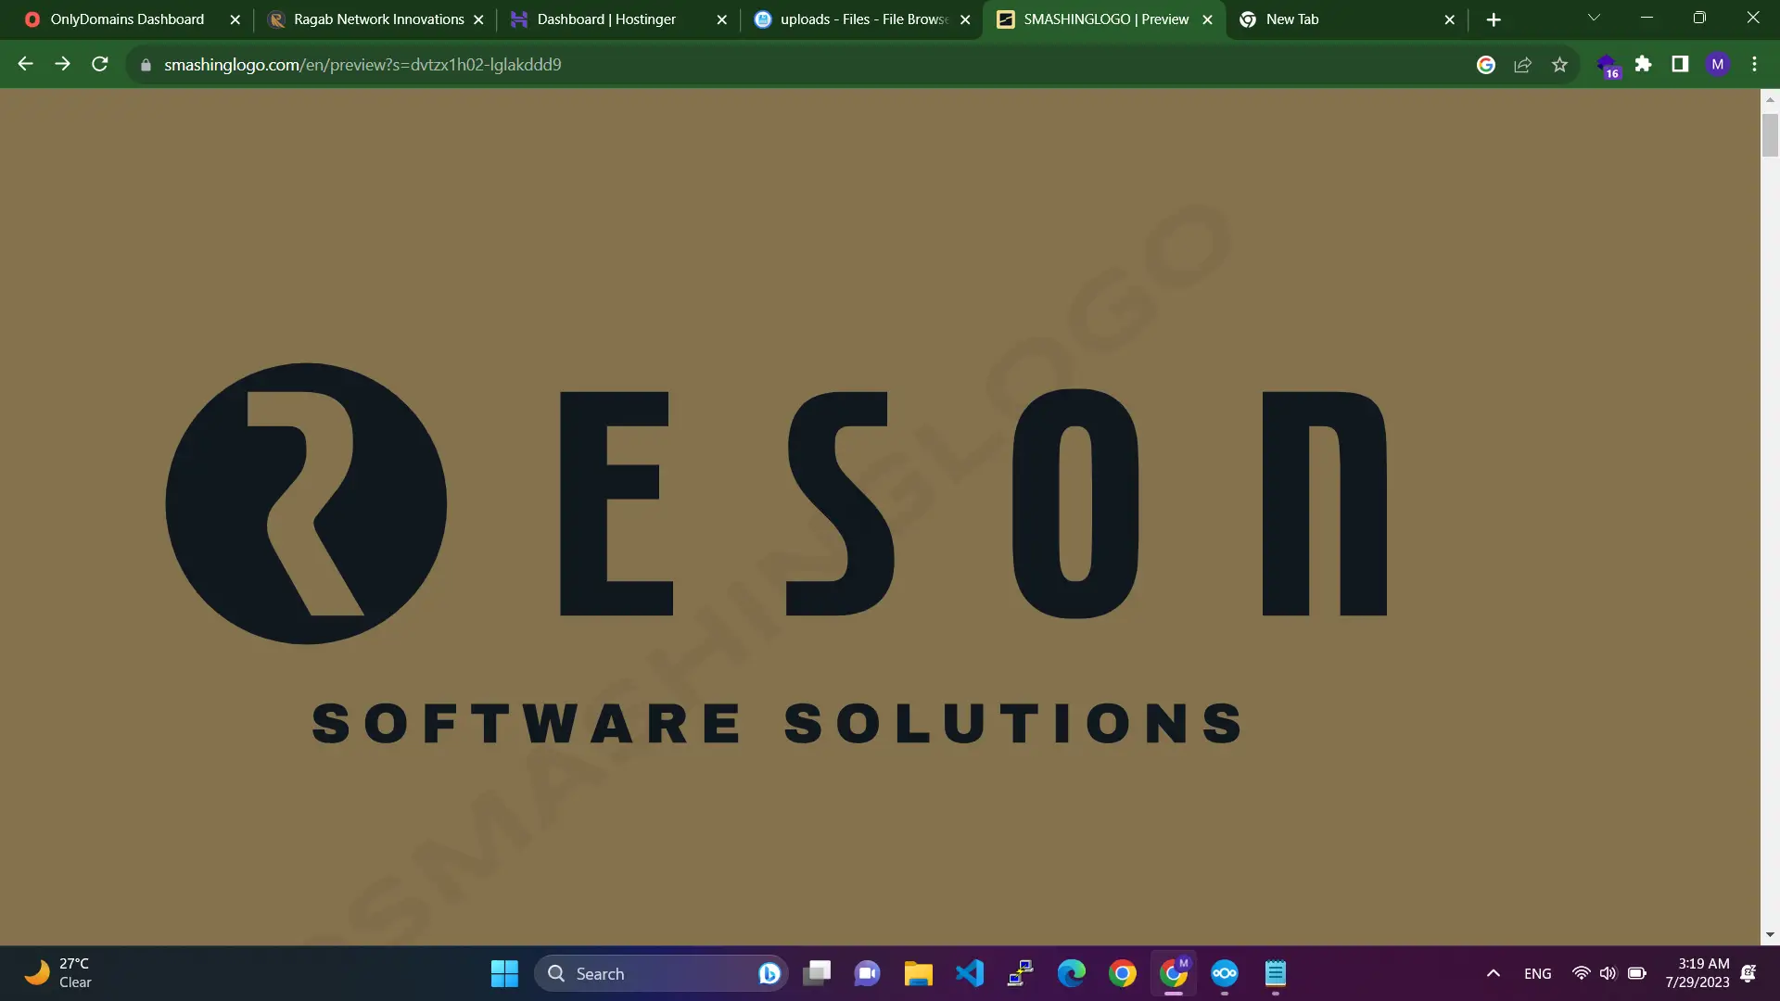Click the purple extension with badge 16
Viewport: 1780px width, 1001px height.
(1607, 65)
